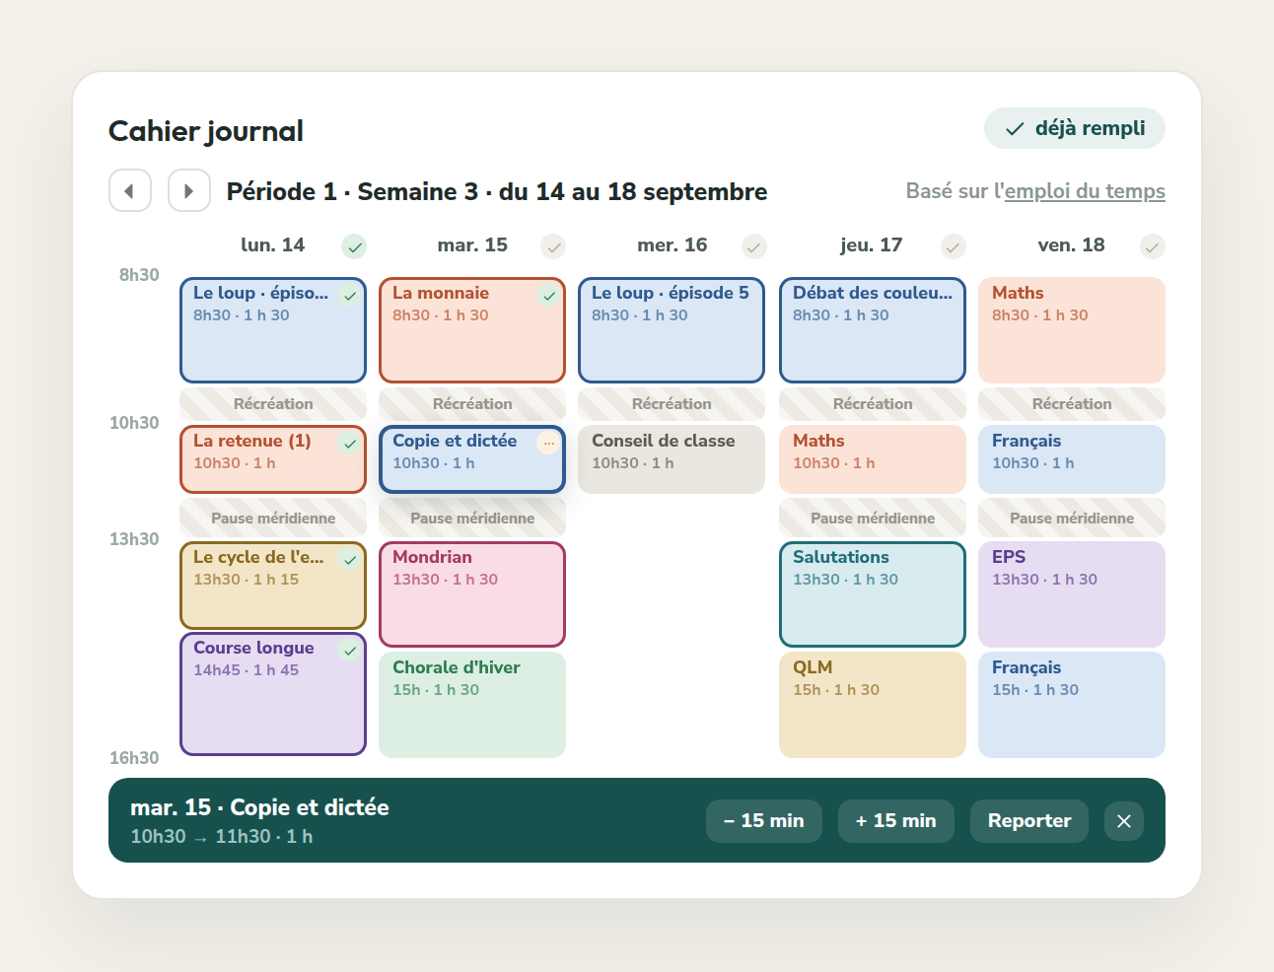The width and height of the screenshot is (1274, 972).
Task: Toggle check on La retenue (1) card
Action: tap(350, 444)
